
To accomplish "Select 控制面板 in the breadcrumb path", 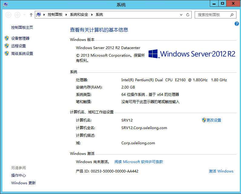I will click(x=55, y=15).
